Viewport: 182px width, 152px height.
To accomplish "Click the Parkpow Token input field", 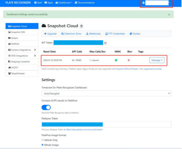I will point(106,124).
